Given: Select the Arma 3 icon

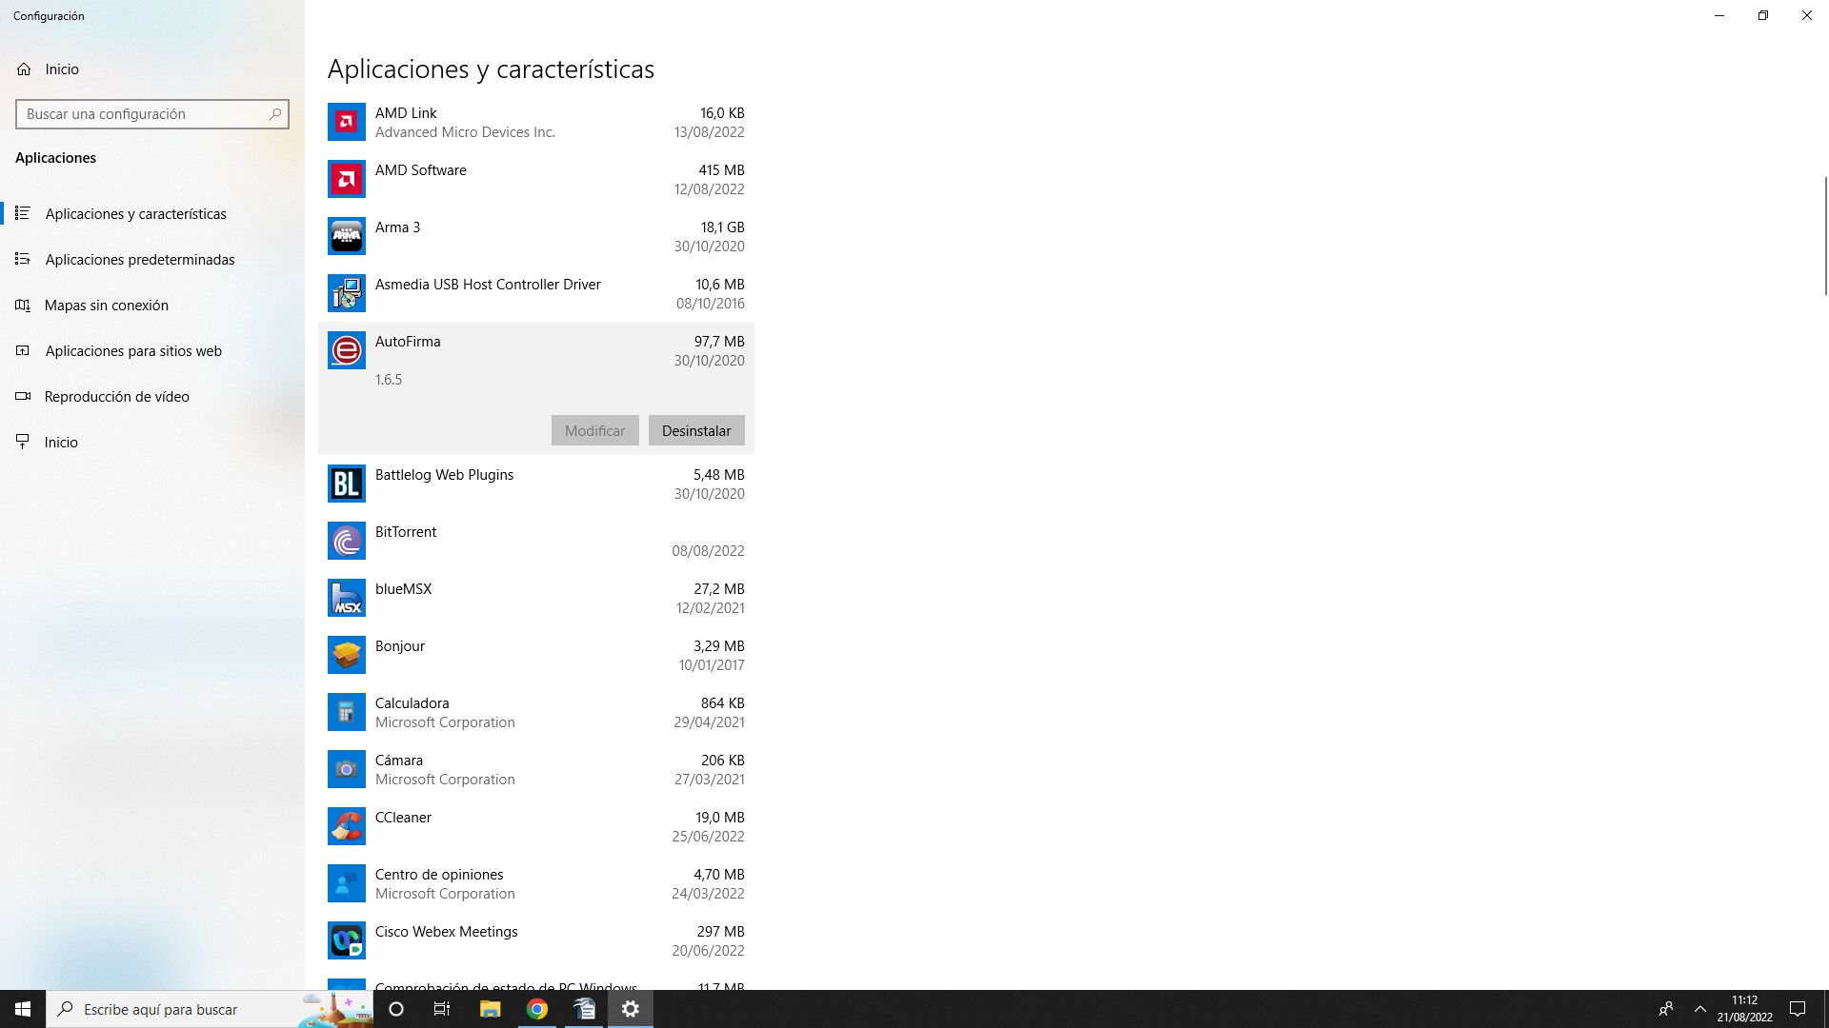Looking at the screenshot, I should click(x=346, y=236).
